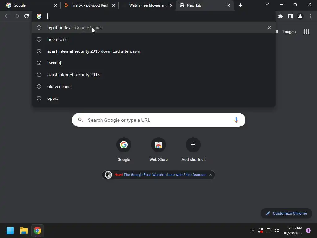
Task: Open File Explorer from the taskbar
Action: (24, 231)
